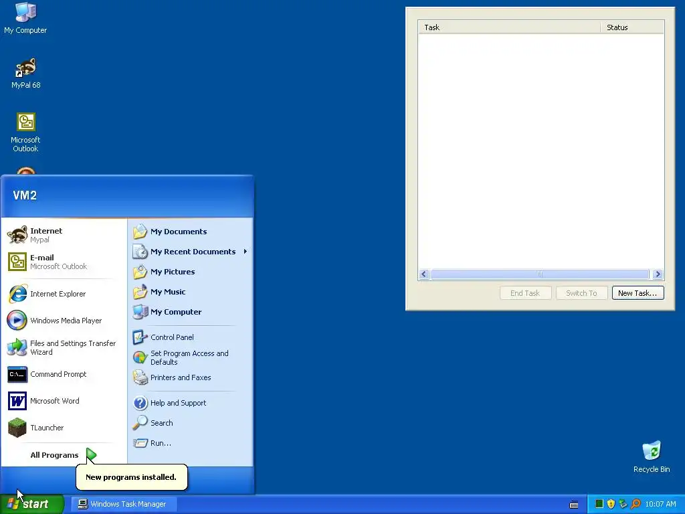Open Command Prompt from Start menu
Image resolution: width=685 pixels, height=514 pixels.
[x=64, y=374]
